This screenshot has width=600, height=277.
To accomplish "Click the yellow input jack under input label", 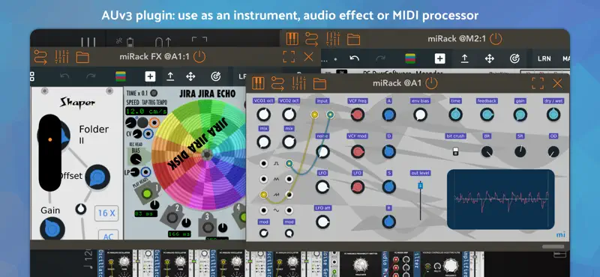I will coord(314,115).
